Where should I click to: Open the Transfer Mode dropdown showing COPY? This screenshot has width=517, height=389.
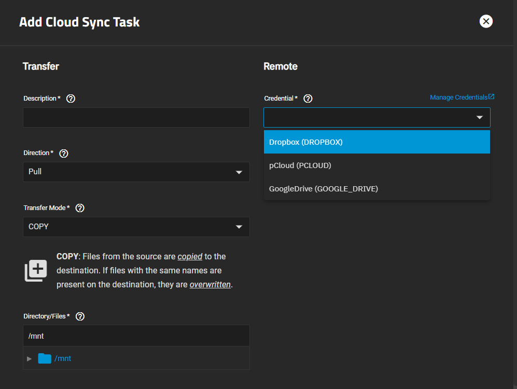click(136, 227)
